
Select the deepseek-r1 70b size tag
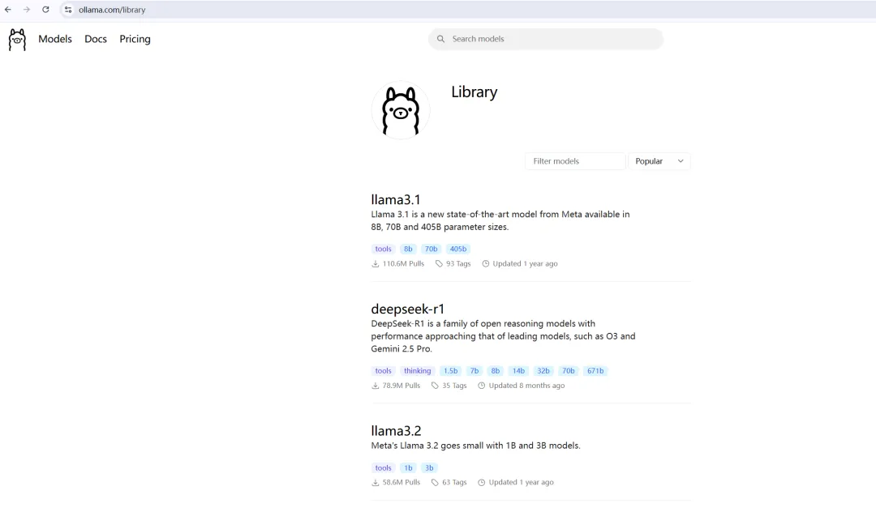tap(569, 371)
